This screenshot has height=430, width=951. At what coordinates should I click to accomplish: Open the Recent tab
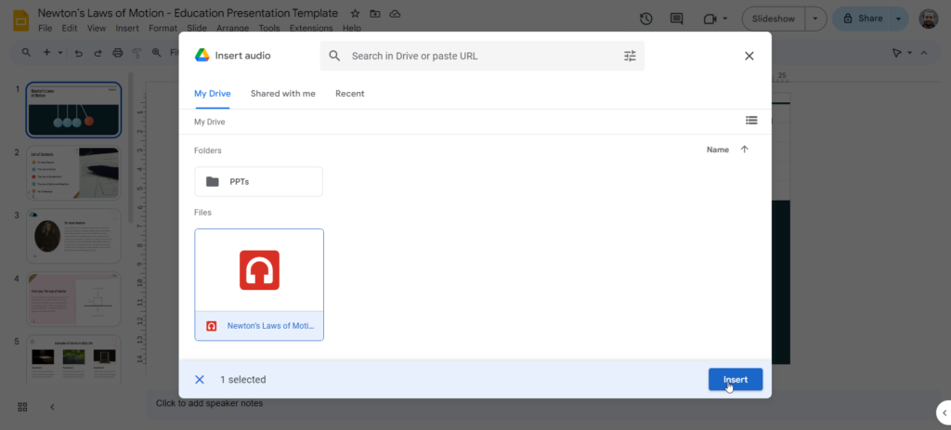pyautogui.click(x=349, y=94)
